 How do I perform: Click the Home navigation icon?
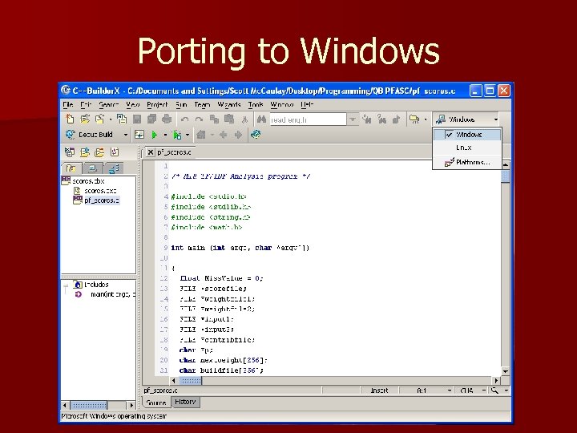(x=201, y=135)
